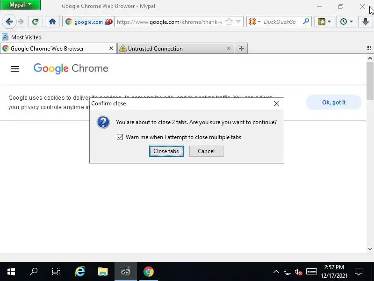374x281 pixels.
Task: Open the Action Center notifications icon
Action: [359, 272]
